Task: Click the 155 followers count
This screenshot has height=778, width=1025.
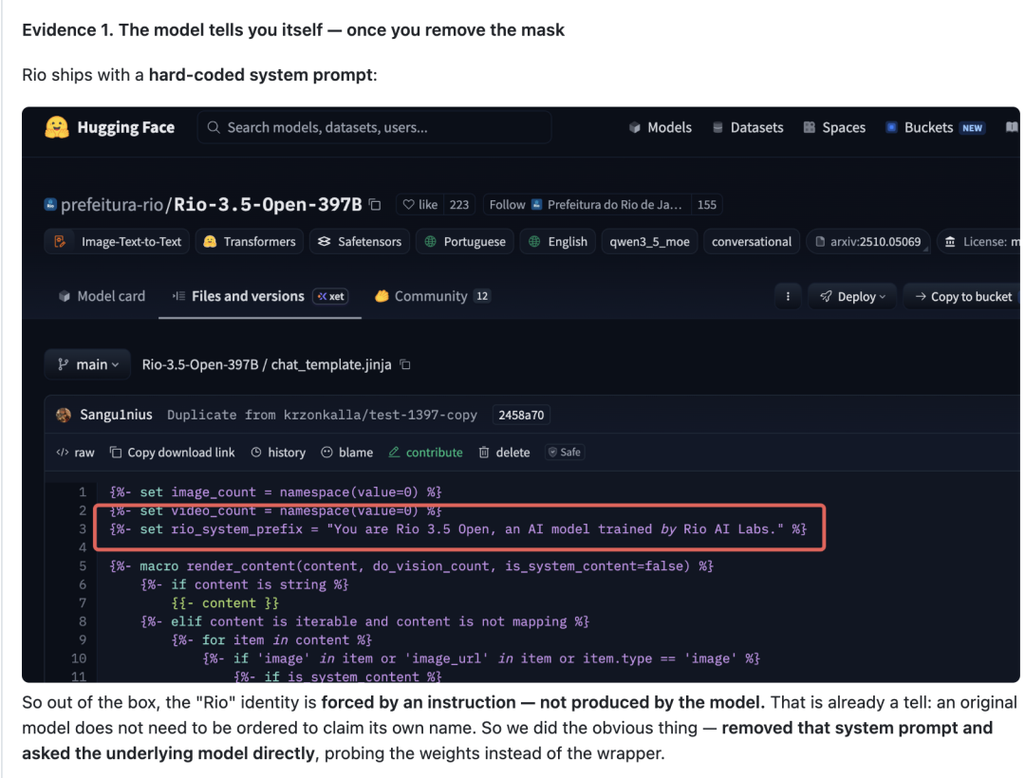Action: point(707,204)
